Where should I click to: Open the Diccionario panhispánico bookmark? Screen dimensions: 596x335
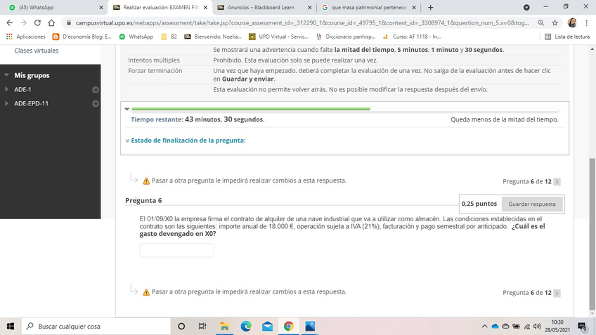346,37
